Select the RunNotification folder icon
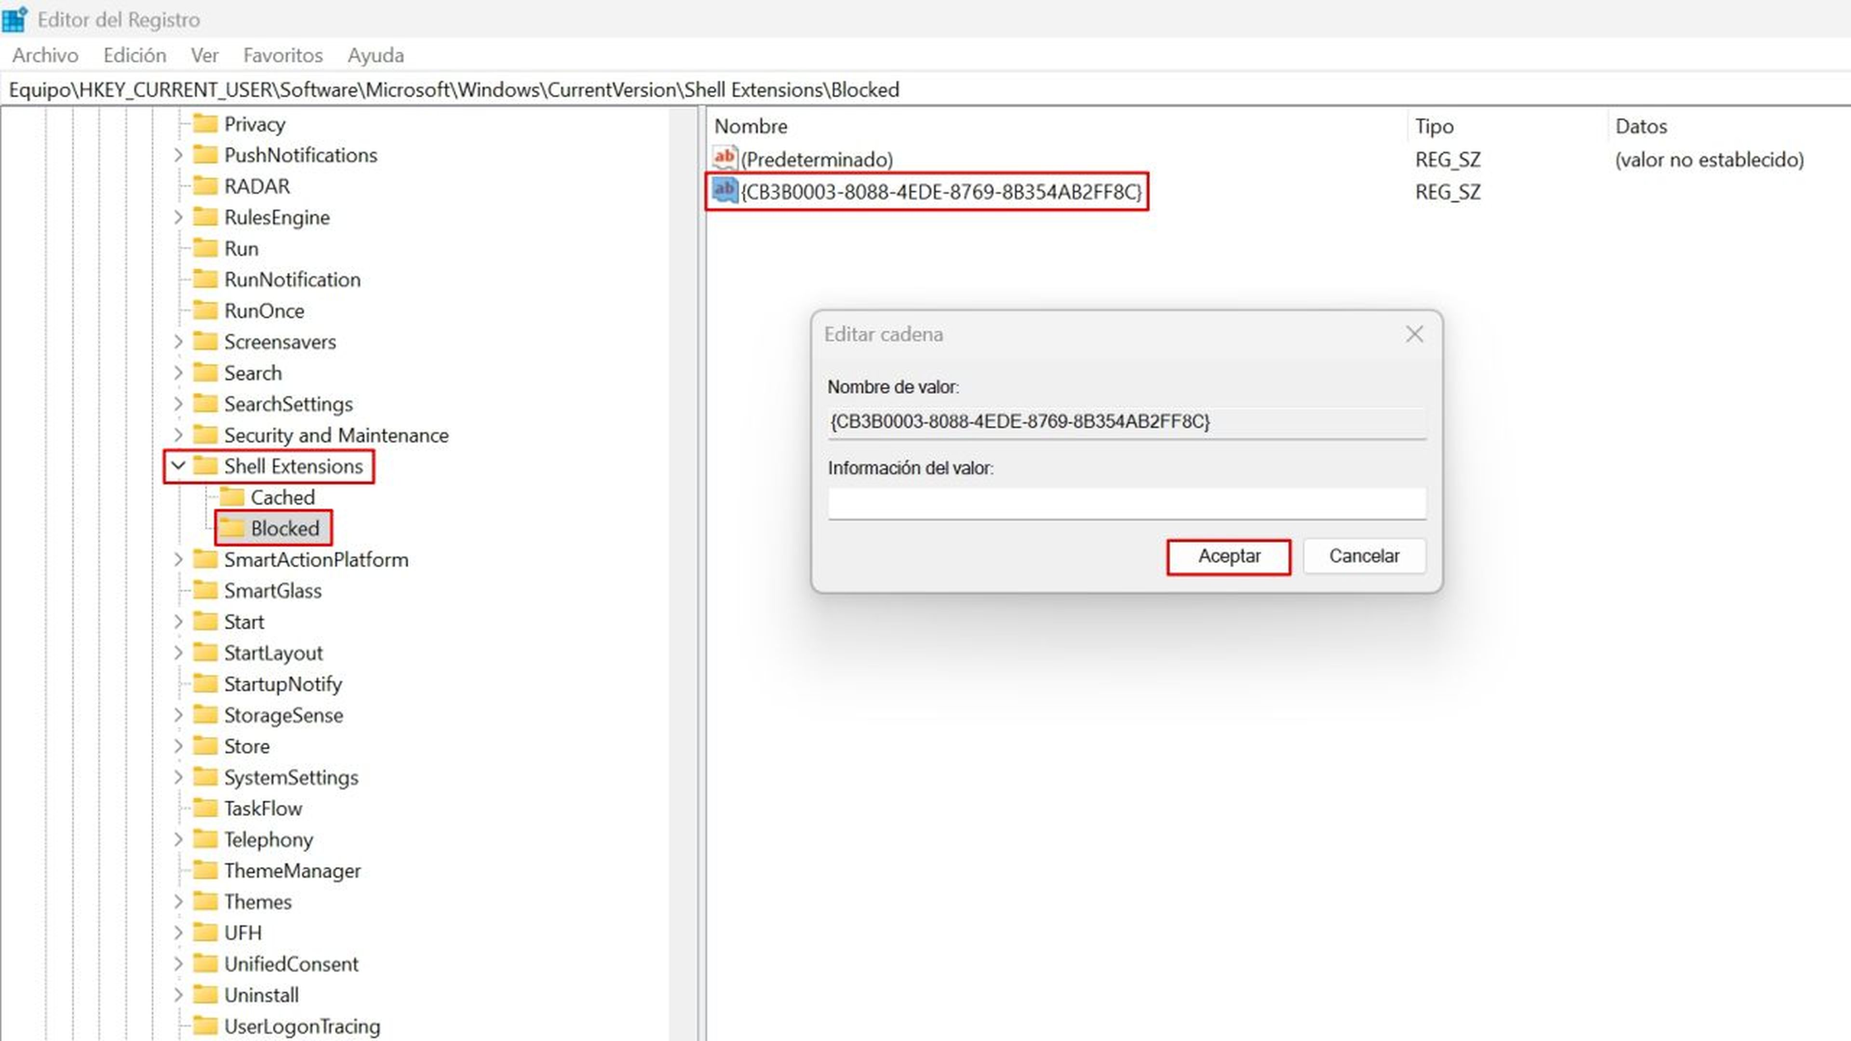 click(205, 280)
